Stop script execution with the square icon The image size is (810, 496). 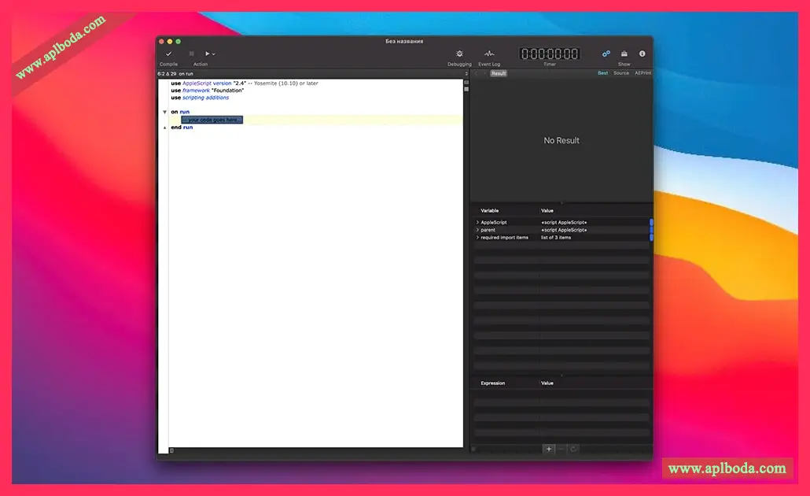tap(191, 54)
